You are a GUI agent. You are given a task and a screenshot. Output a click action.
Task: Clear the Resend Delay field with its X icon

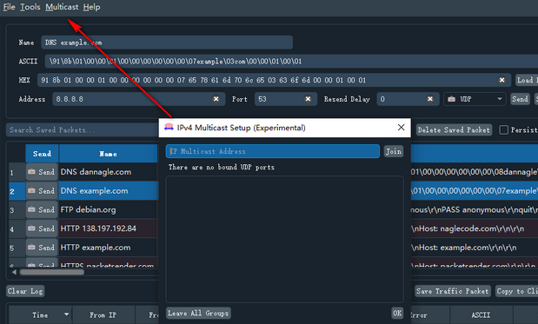[430, 99]
